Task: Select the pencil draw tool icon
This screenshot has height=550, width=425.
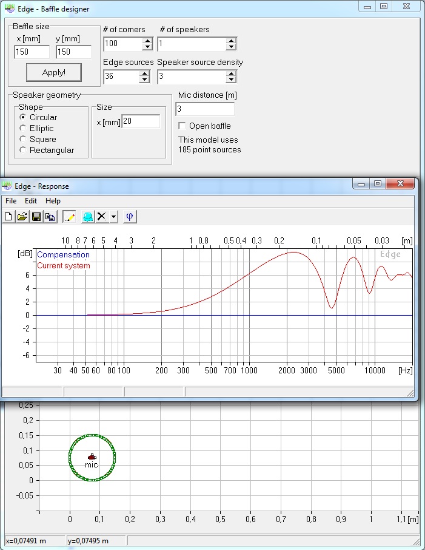Action: click(x=69, y=216)
